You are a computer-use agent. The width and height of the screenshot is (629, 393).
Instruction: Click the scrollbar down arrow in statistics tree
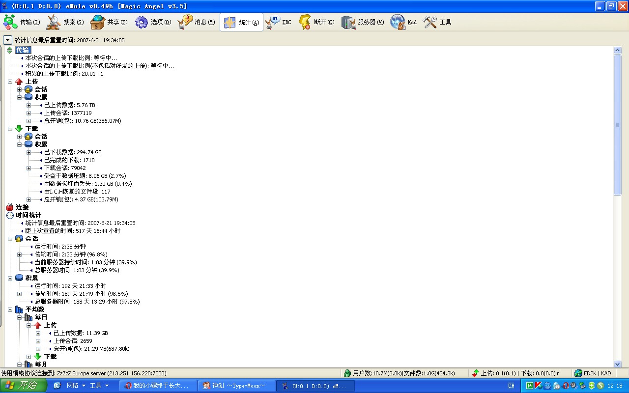click(618, 364)
